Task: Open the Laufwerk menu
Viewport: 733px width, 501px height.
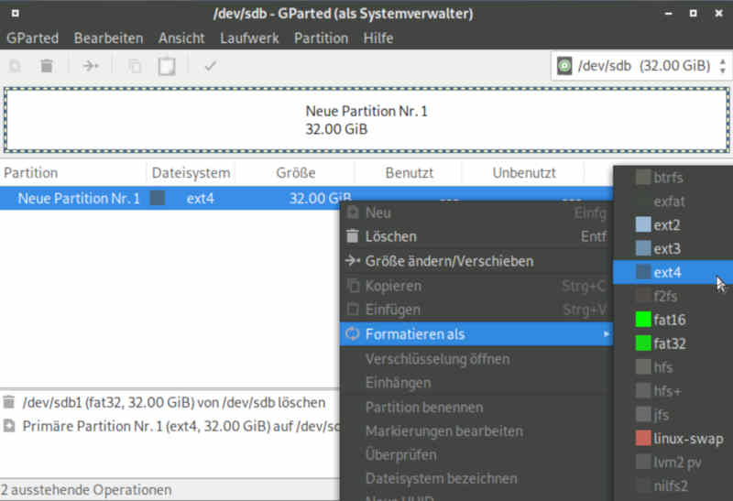Action: click(x=249, y=38)
